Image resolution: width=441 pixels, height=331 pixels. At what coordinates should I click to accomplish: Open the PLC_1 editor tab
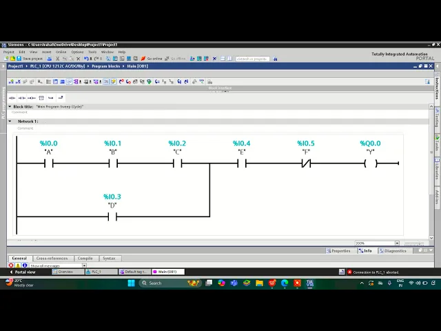101,272
